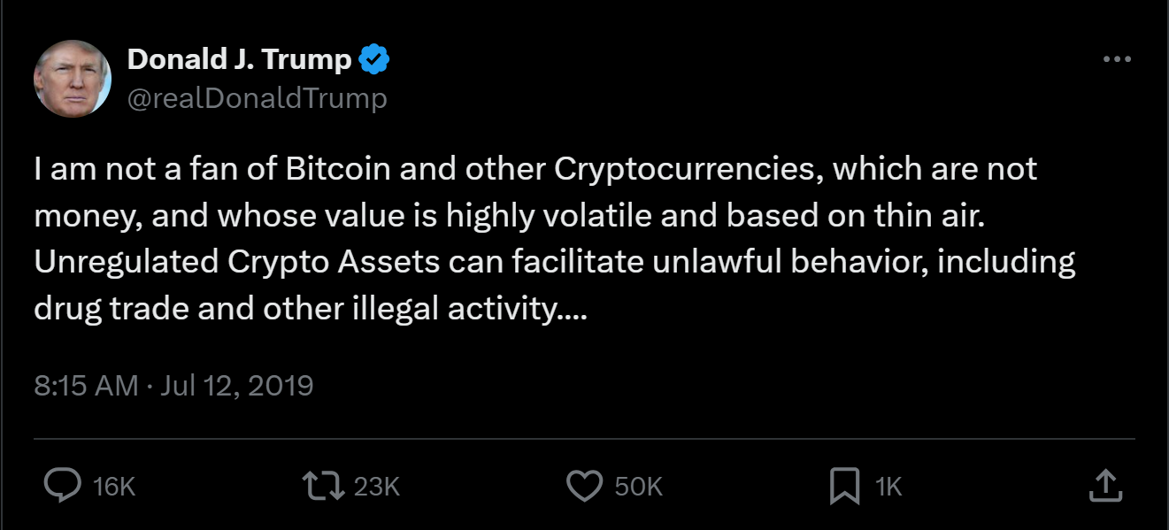Click the line about value based on thin air
This screenshot has height=530, width=1169.
[509, 216]
